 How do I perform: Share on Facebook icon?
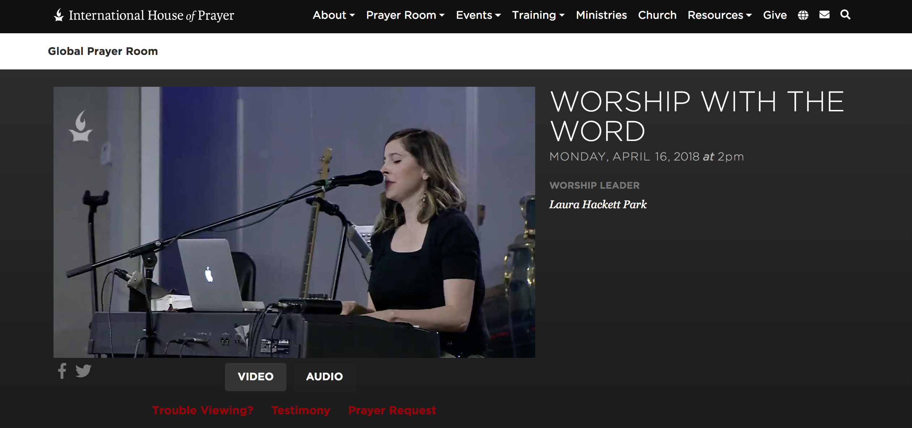tap(62, 371)
